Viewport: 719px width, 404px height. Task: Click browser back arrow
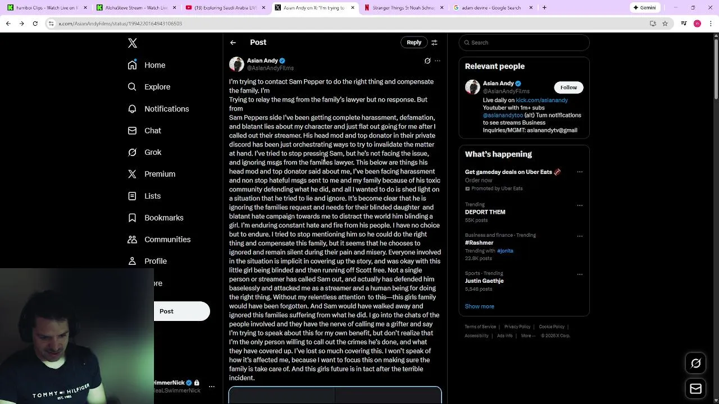(8, 24)
